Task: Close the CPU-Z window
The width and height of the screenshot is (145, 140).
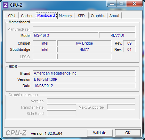Action: (134, 4)
